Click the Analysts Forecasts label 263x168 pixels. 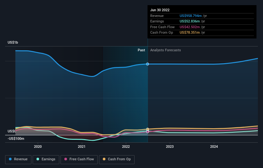(165, 50)
